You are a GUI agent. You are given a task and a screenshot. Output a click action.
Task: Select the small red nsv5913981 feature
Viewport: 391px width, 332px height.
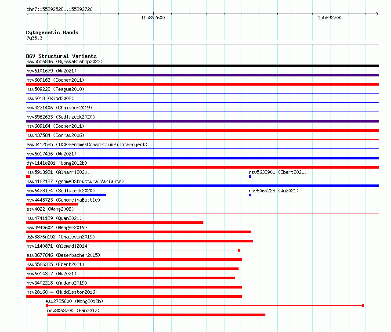(28, 177)
